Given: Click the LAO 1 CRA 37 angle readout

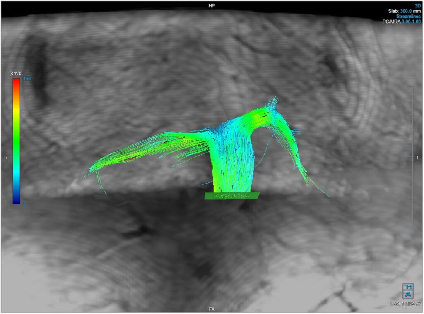Looking at the screenshot, I should (x=406, y=304).
